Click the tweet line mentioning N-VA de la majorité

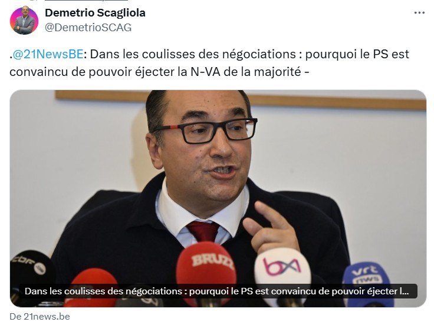pyautogui.click(x=159, y=72)
